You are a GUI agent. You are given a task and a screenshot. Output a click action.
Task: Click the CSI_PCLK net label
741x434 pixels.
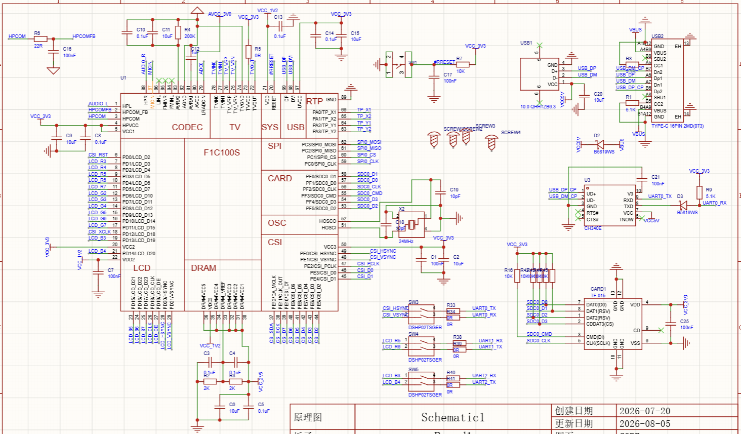(368, 264)
